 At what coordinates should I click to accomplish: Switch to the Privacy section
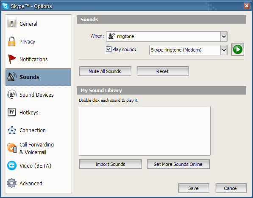39,41
